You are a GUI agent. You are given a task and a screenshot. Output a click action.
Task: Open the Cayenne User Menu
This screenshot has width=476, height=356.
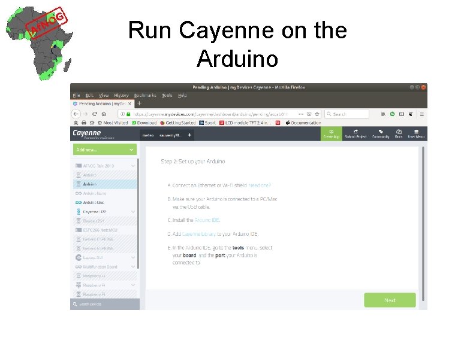(416, 134)
